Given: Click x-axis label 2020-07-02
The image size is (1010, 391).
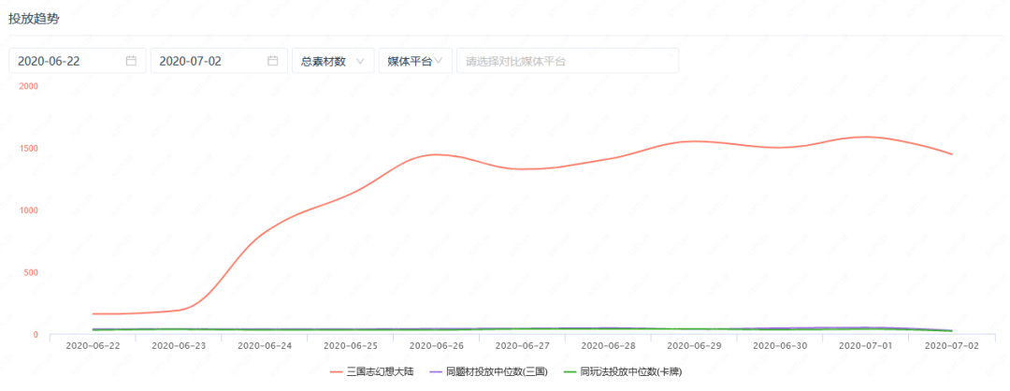Looking at the screenshot, I should 951,345.
